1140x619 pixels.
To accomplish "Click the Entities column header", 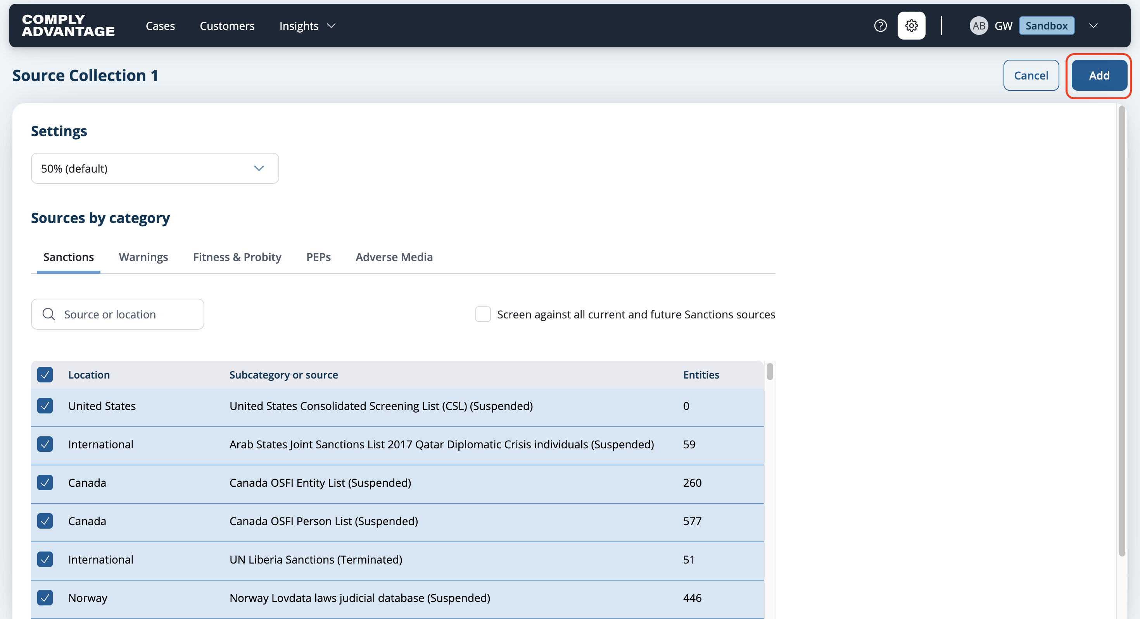I will click(701, 375).
